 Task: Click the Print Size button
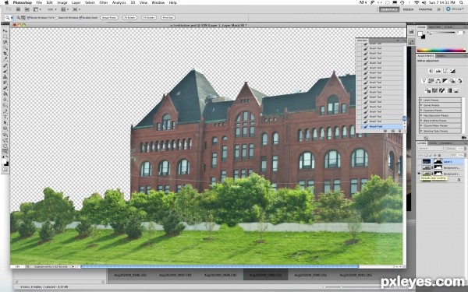click(168, 18)
